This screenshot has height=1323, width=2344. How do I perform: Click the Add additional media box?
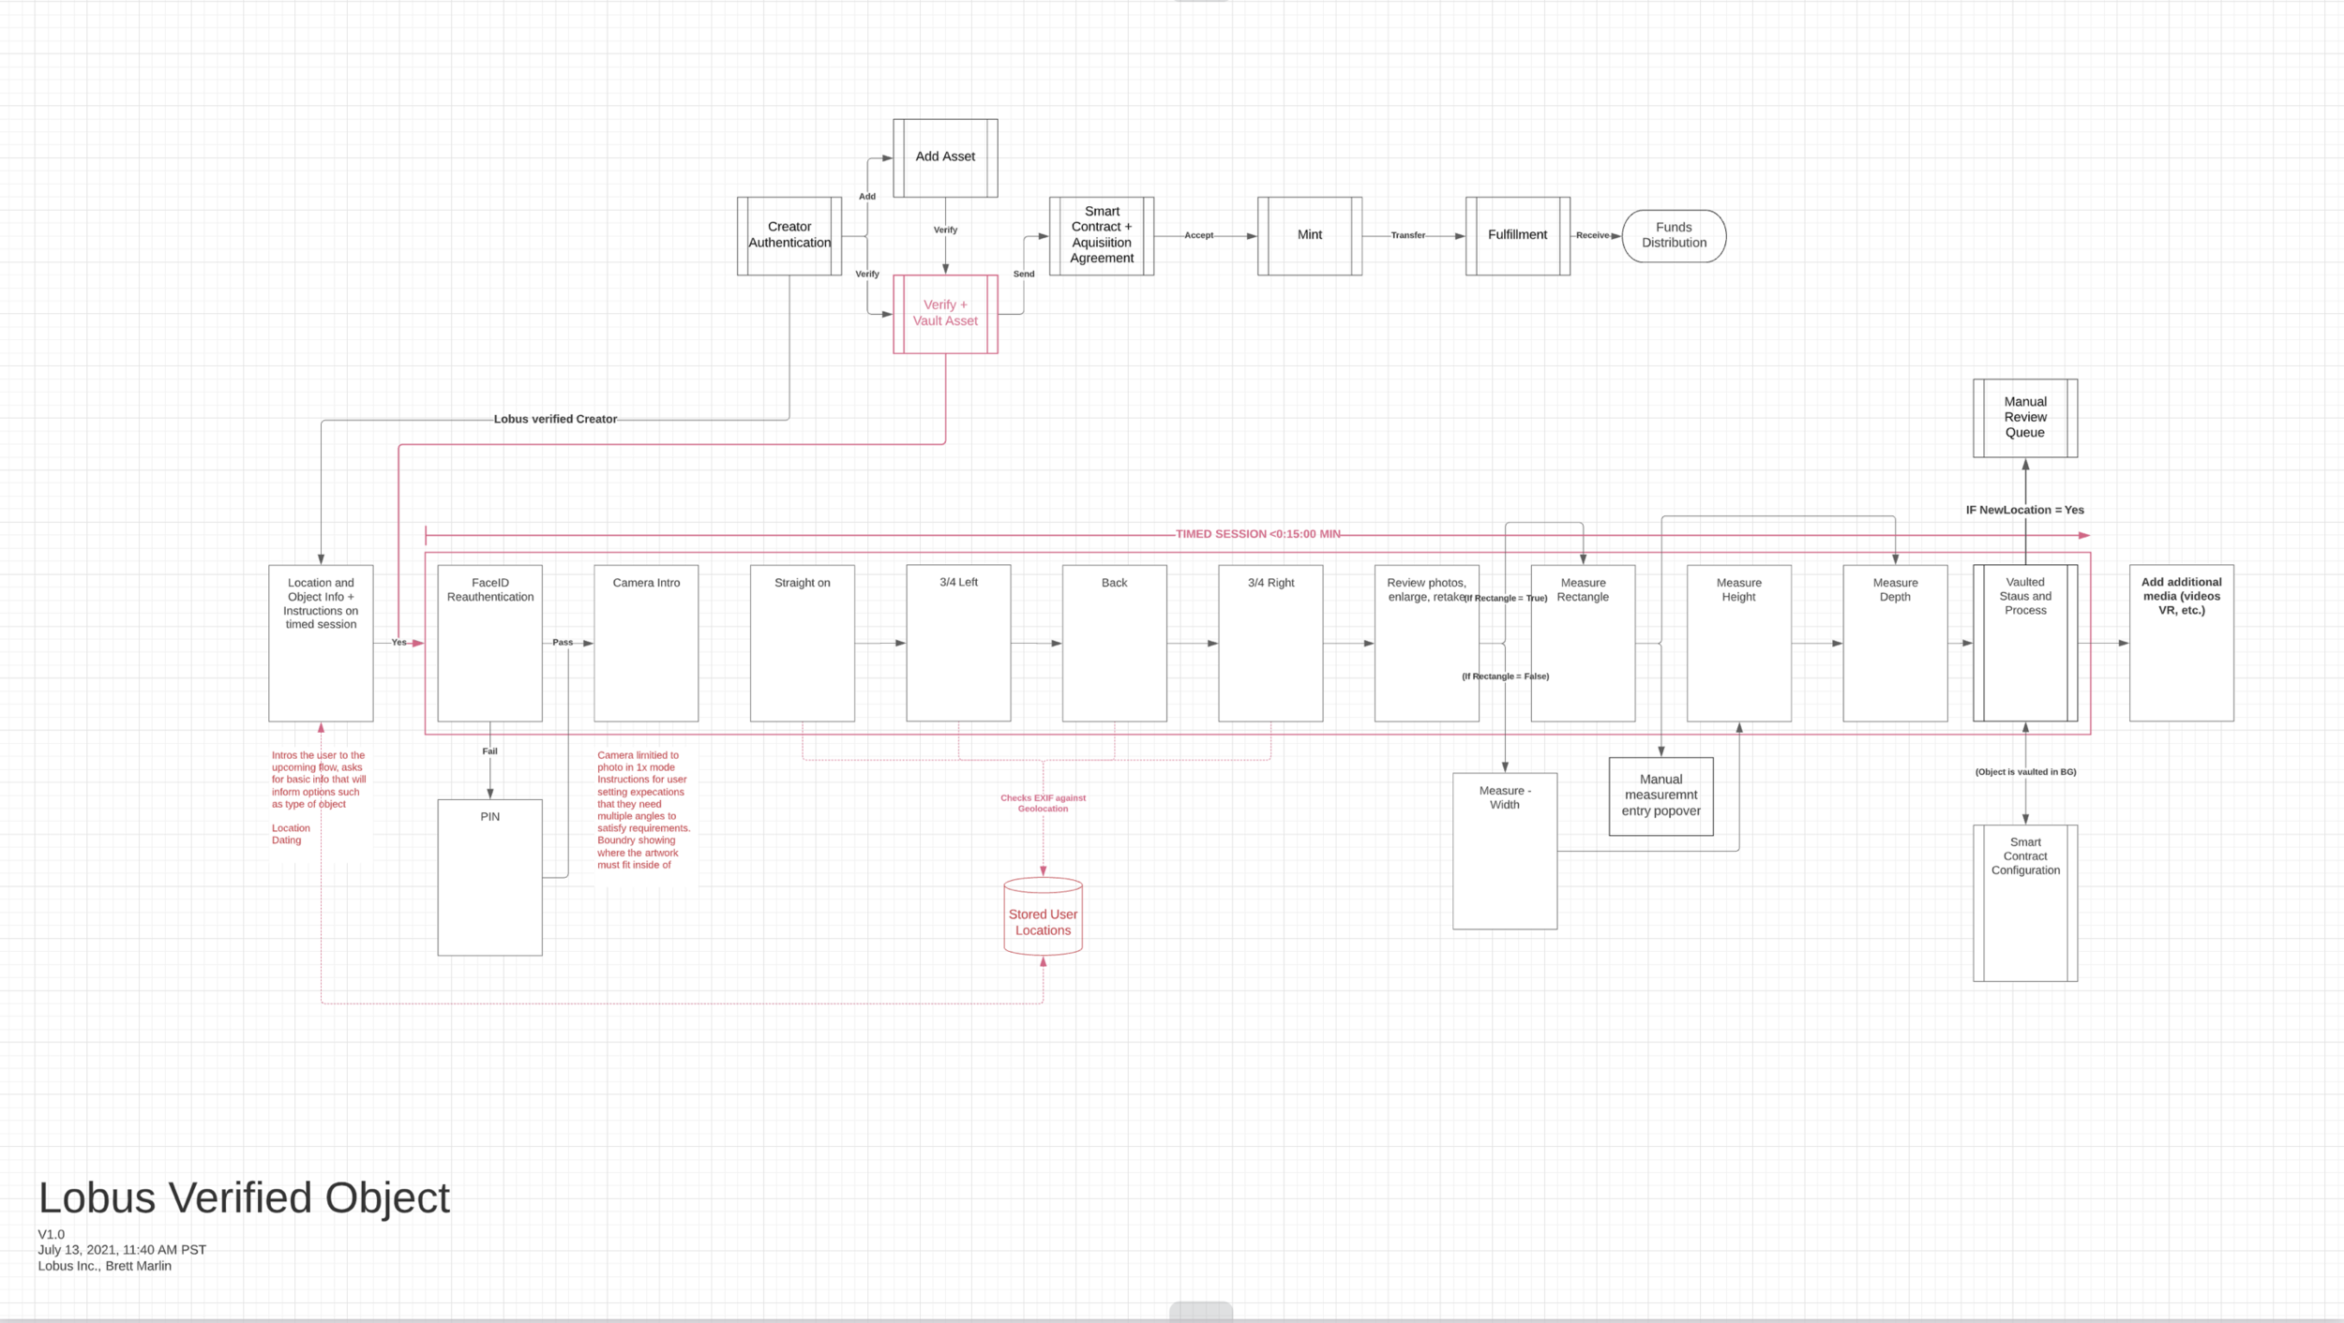(2182, 643)
